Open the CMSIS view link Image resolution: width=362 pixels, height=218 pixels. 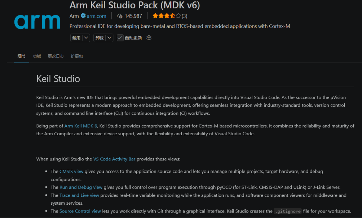click(71, 172)
